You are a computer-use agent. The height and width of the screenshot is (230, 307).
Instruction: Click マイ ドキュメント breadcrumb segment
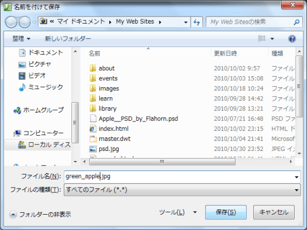tap(81, 21)
